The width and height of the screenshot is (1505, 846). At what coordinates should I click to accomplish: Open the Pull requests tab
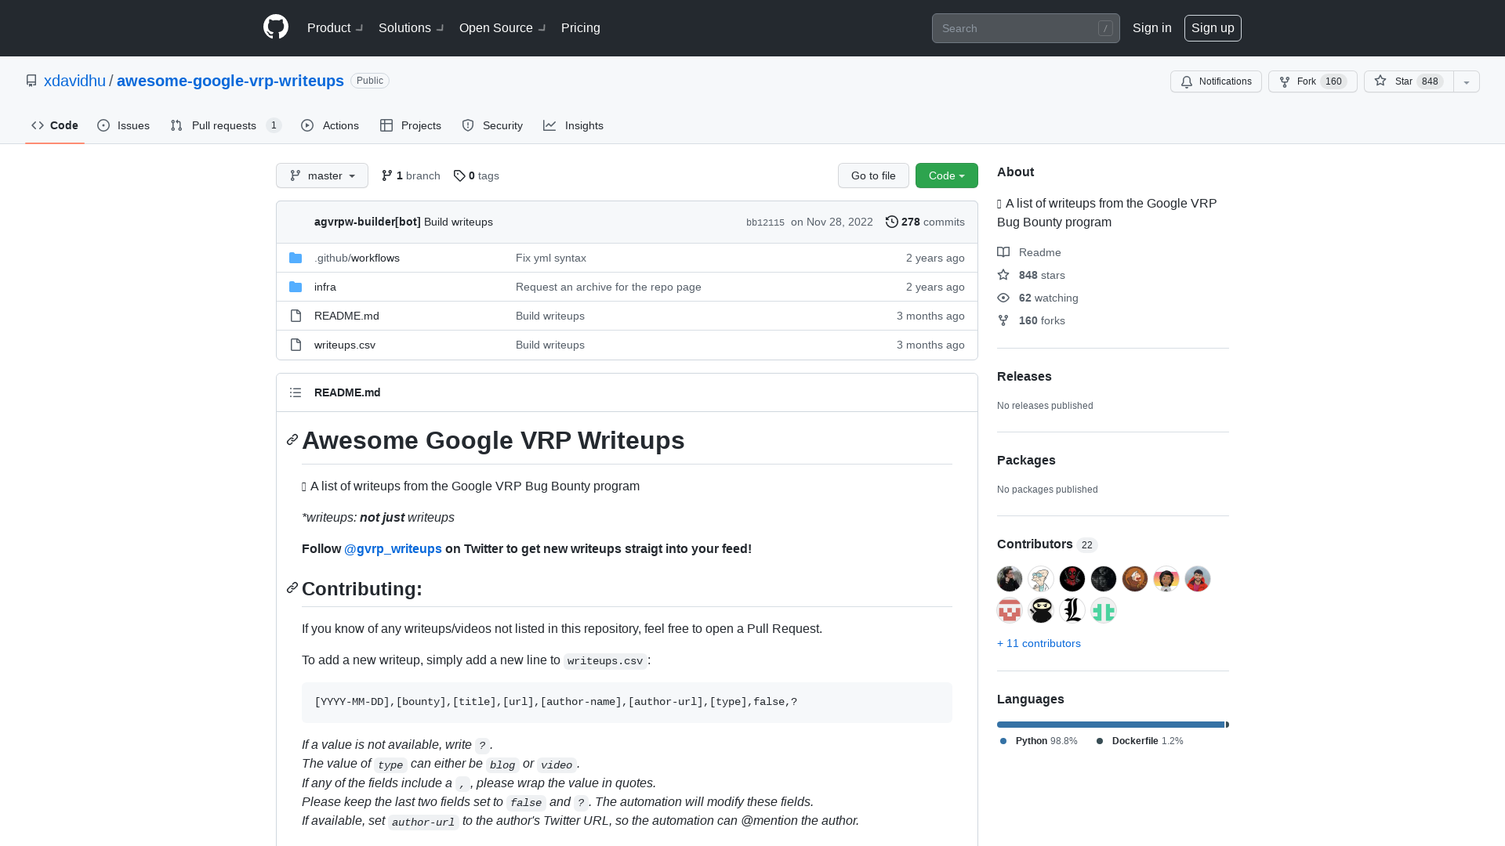pyautogui.click(x=226, y=125)
